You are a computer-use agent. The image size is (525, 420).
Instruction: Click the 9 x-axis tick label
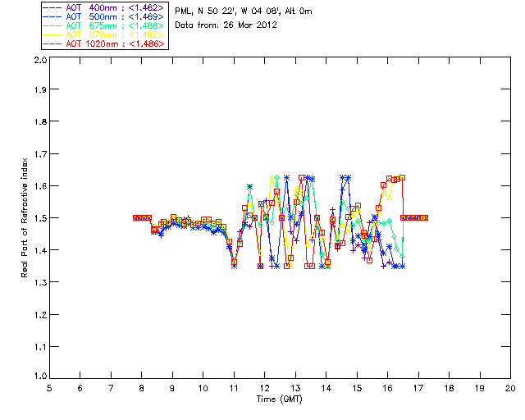click(x=172, y=388)
